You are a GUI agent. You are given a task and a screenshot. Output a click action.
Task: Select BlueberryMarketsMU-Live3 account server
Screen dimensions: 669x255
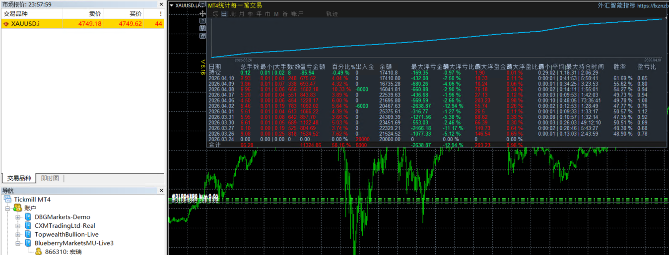tap(74, 243)
